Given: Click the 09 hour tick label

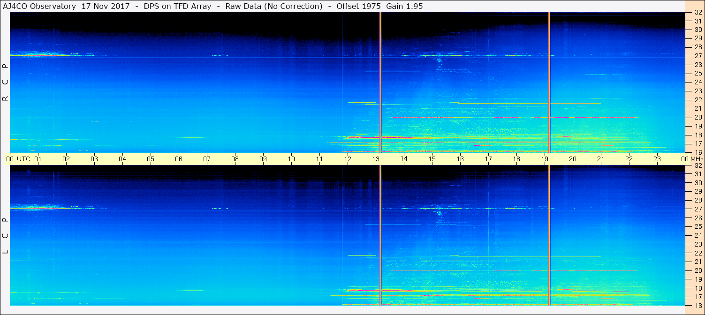Looking at the screenshot, I should (x=263, y=159).
